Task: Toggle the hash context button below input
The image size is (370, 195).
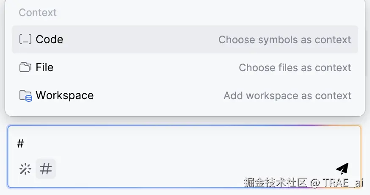Action: click(46, 169)
